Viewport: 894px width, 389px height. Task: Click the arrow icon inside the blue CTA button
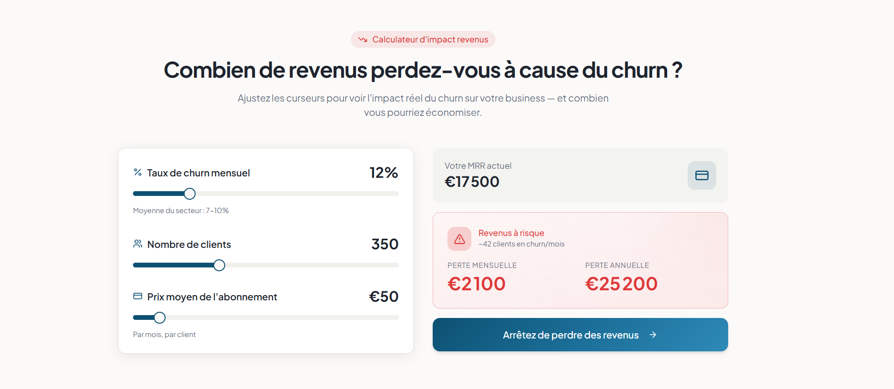(654, 335)
